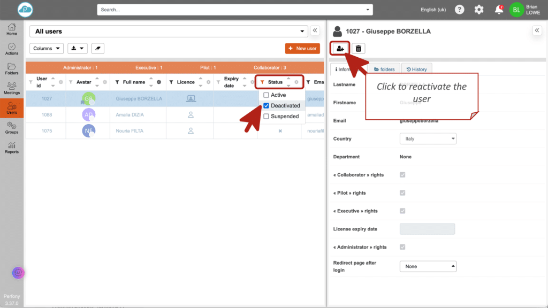Screen dimensions: 548x308
Task: Expand the All users selector
Action: pyautogui.click(x=169, y=31)
